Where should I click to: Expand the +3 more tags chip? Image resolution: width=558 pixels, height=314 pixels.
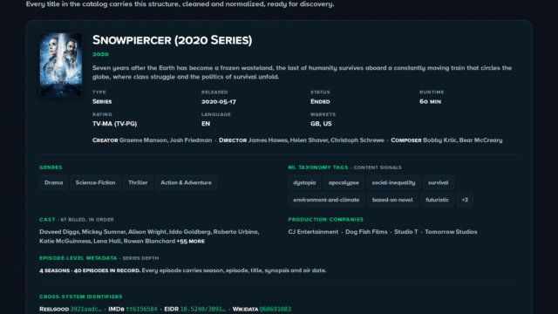tap(465, 200)
